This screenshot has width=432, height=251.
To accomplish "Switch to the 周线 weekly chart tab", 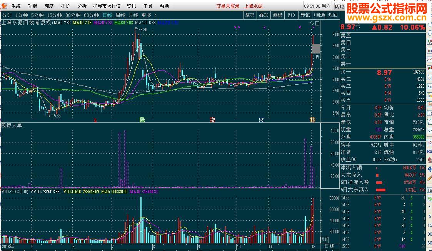I will click(120, 15).
